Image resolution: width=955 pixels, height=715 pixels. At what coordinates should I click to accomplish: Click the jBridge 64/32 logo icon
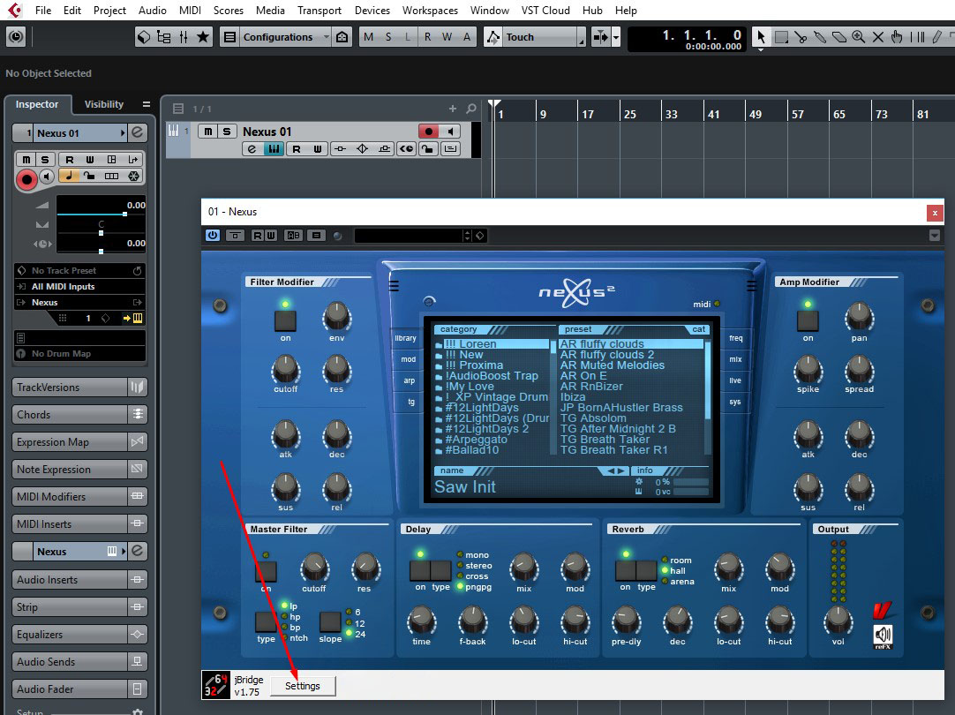215,685
